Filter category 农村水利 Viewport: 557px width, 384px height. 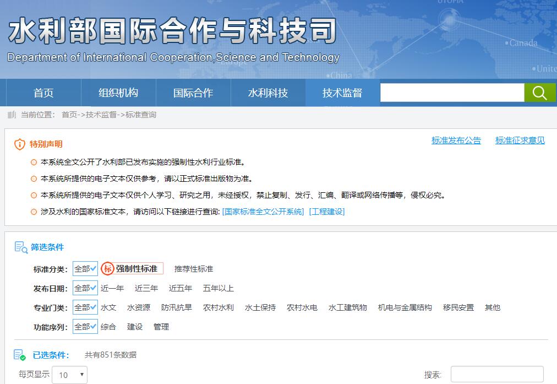(218, 307)
